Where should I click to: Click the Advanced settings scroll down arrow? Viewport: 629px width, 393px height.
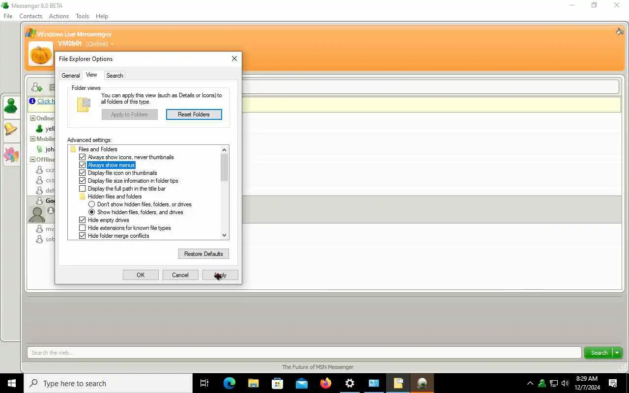(225, 235)
